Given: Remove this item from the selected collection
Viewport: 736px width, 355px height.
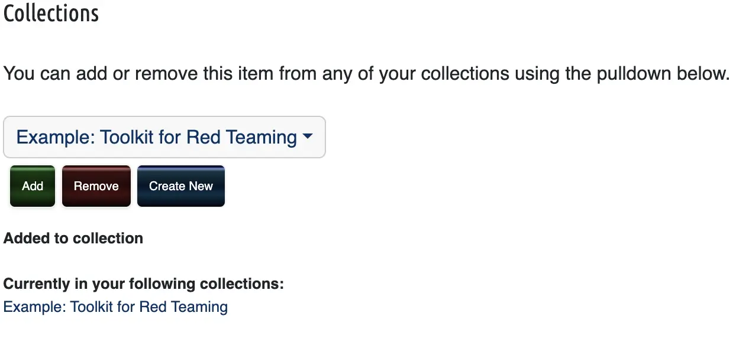Looking at the screenshot, I should (96, 186).
